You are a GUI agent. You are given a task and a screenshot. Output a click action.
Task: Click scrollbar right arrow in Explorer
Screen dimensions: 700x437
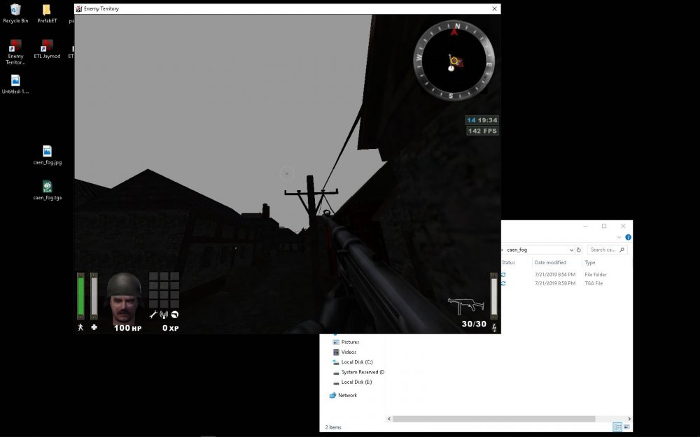(629, 419)
